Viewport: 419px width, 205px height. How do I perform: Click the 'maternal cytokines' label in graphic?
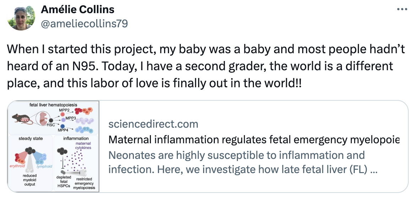86,145
